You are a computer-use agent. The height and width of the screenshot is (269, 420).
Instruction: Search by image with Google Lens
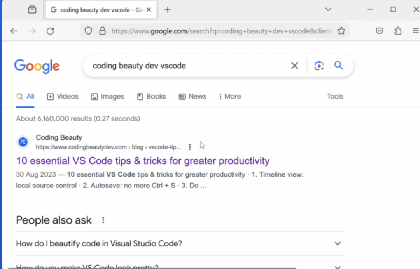coord(319,66)
